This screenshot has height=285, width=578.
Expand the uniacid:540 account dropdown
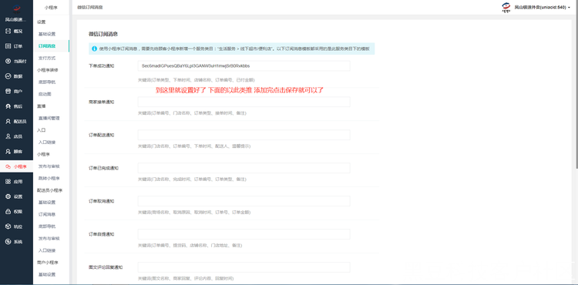[x=543, y=8]
